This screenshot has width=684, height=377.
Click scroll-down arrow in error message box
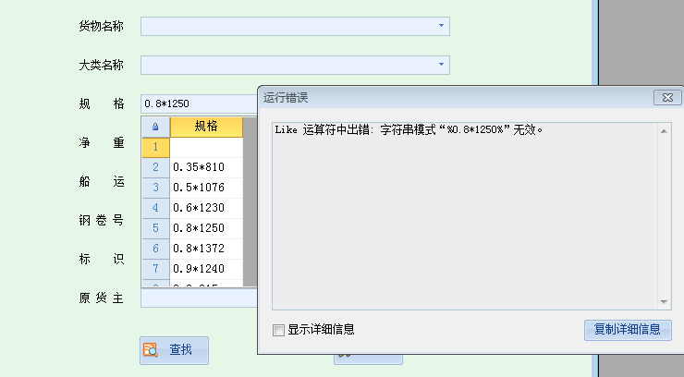[x=664, y=302]
